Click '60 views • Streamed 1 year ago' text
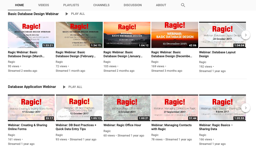The height and width of the screenshot is (151, 256). tap(124, 135)
